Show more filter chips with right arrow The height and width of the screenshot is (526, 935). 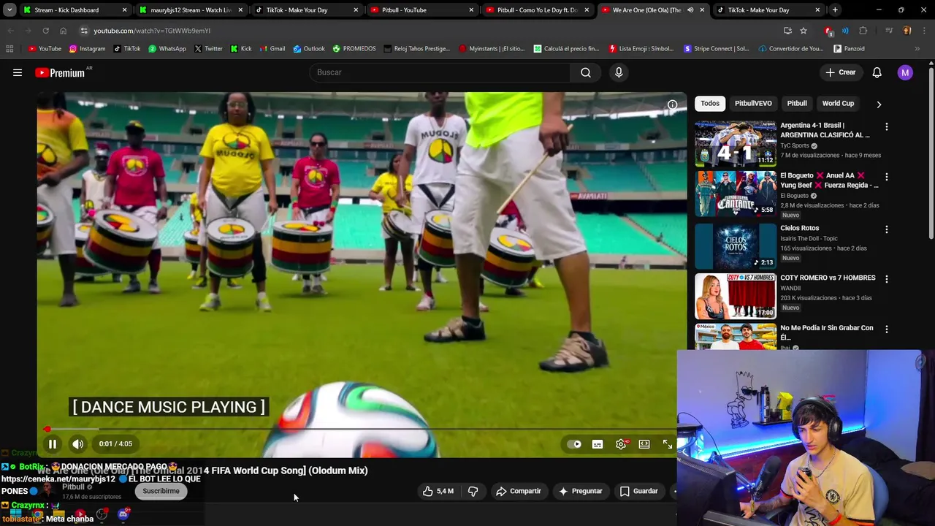point(879,104)
